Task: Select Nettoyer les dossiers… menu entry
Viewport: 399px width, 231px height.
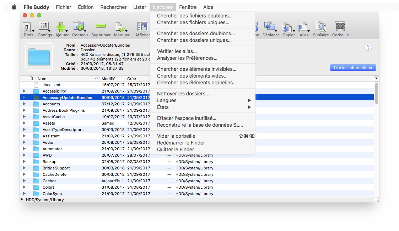Action: tap(203, 94)
